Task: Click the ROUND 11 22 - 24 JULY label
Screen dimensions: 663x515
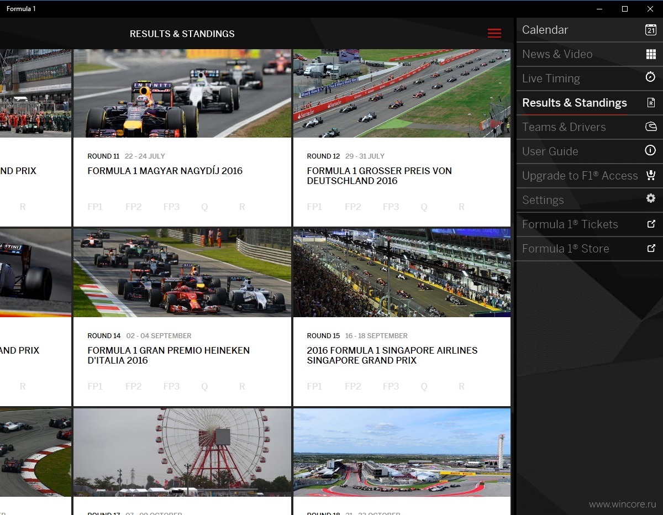Action: coord(126,156)
